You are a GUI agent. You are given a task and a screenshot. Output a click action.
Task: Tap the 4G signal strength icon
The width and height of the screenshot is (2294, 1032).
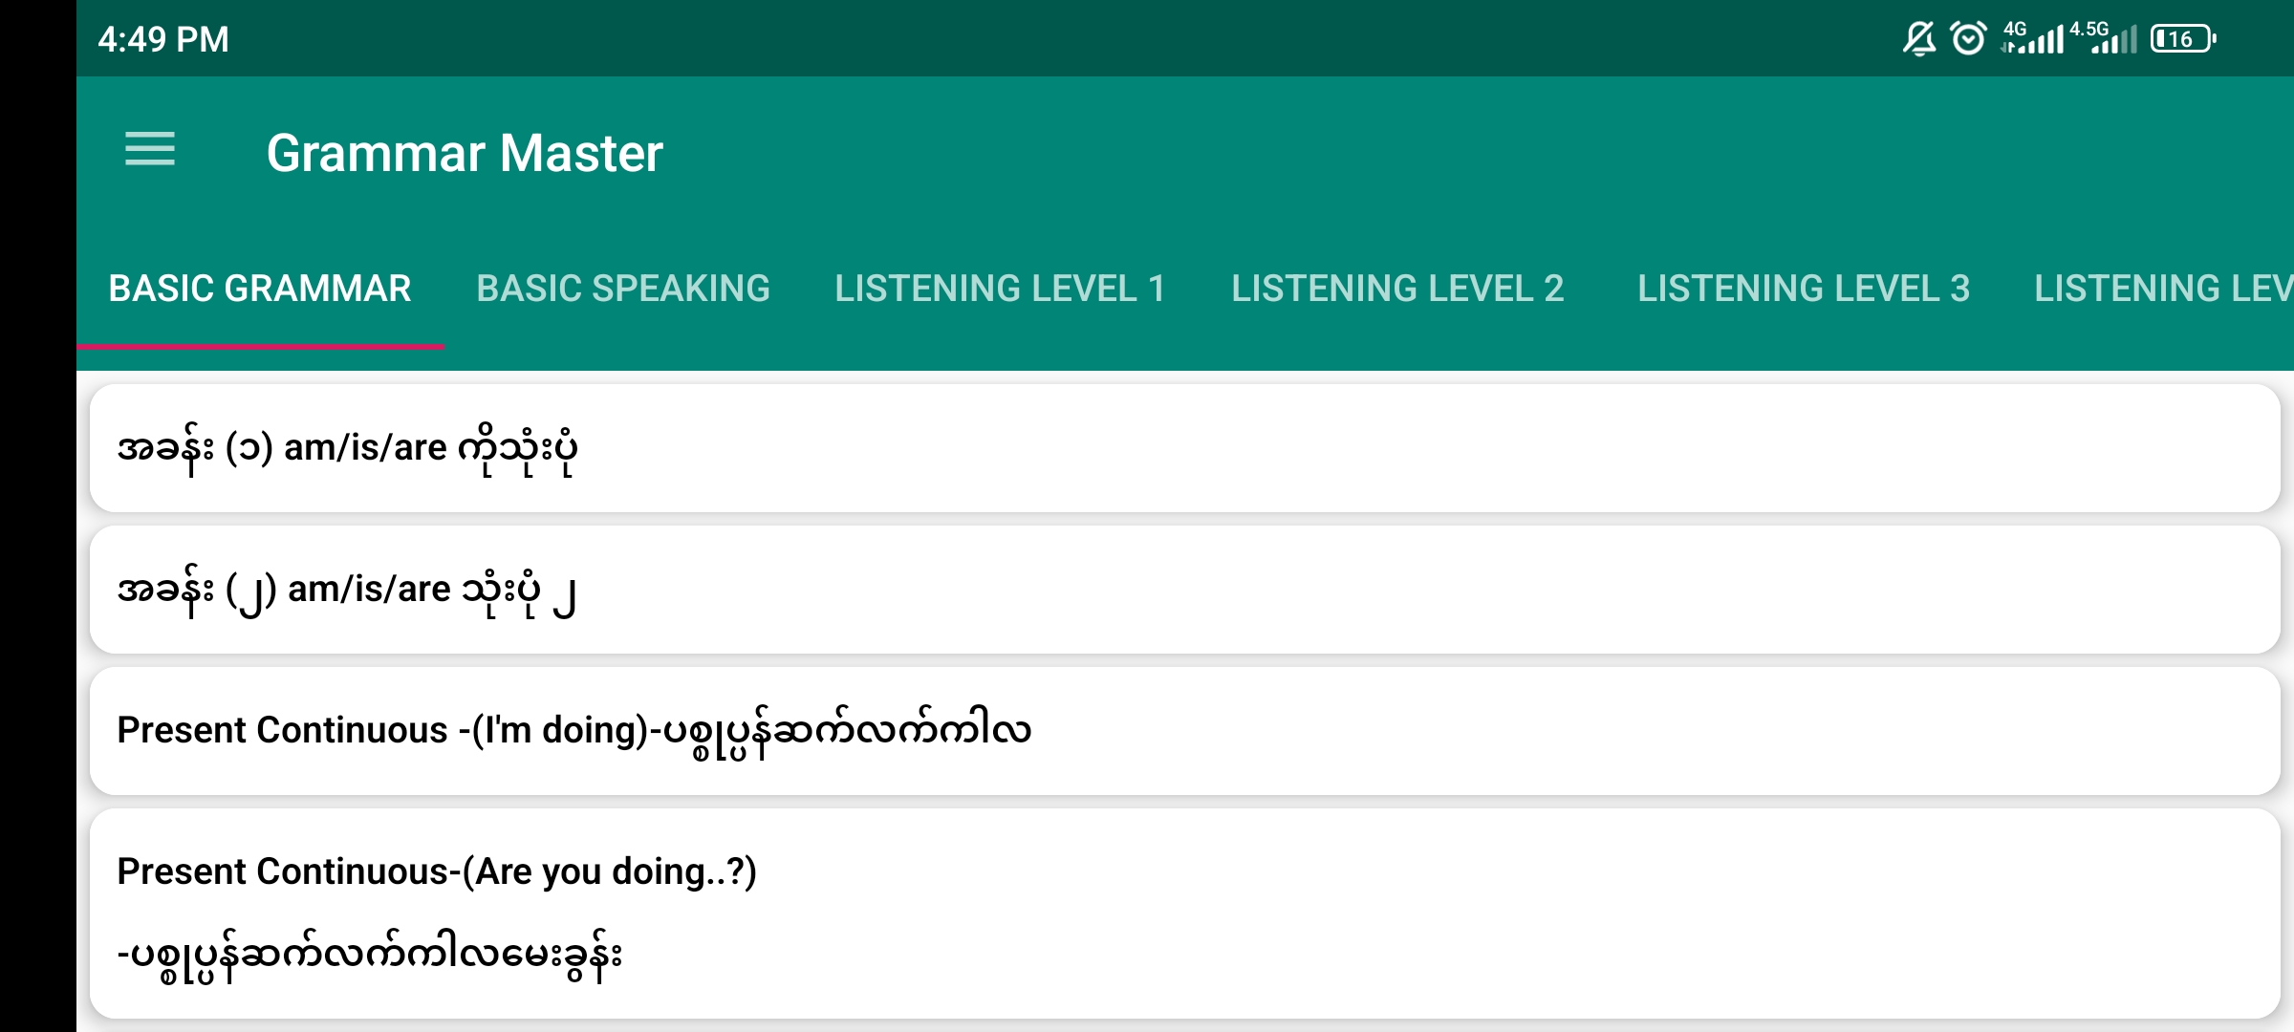point(2032,38)
